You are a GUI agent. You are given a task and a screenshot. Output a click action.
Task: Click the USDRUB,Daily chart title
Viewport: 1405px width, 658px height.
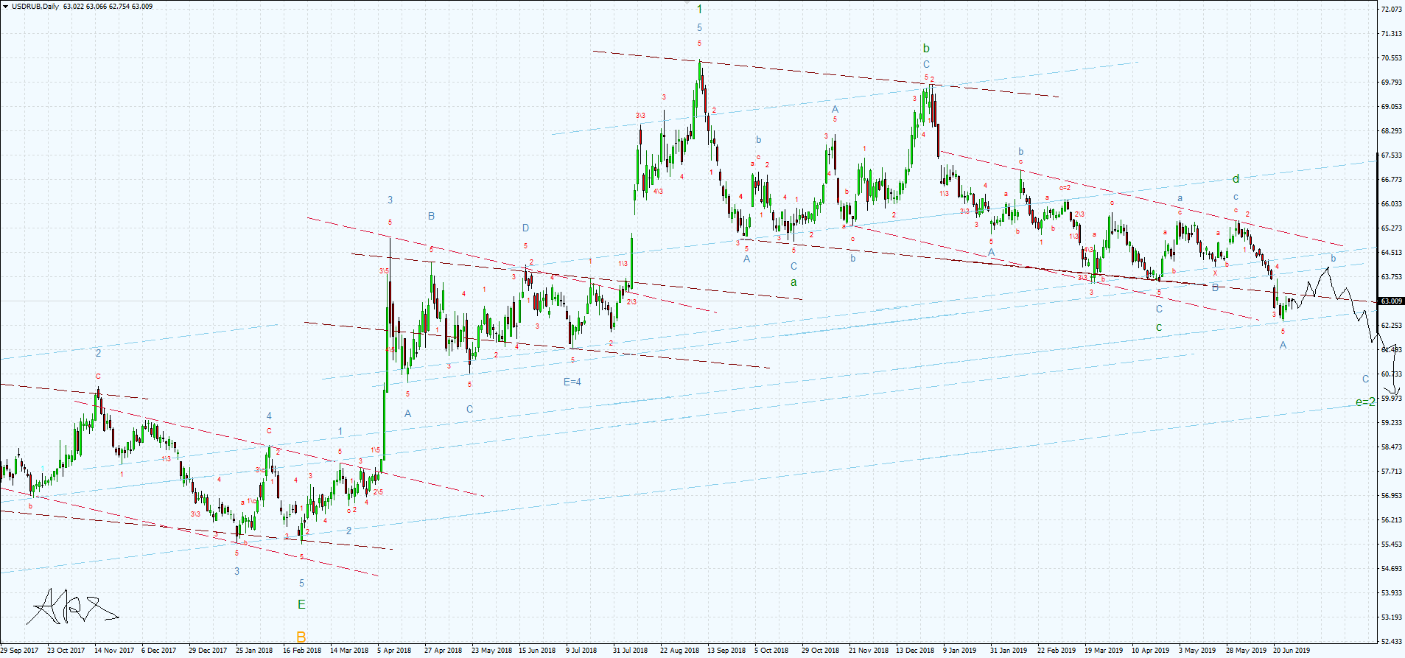[35, 7]
